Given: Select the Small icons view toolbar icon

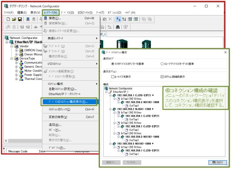Looking at the screenshot, I should click(124, 19).
